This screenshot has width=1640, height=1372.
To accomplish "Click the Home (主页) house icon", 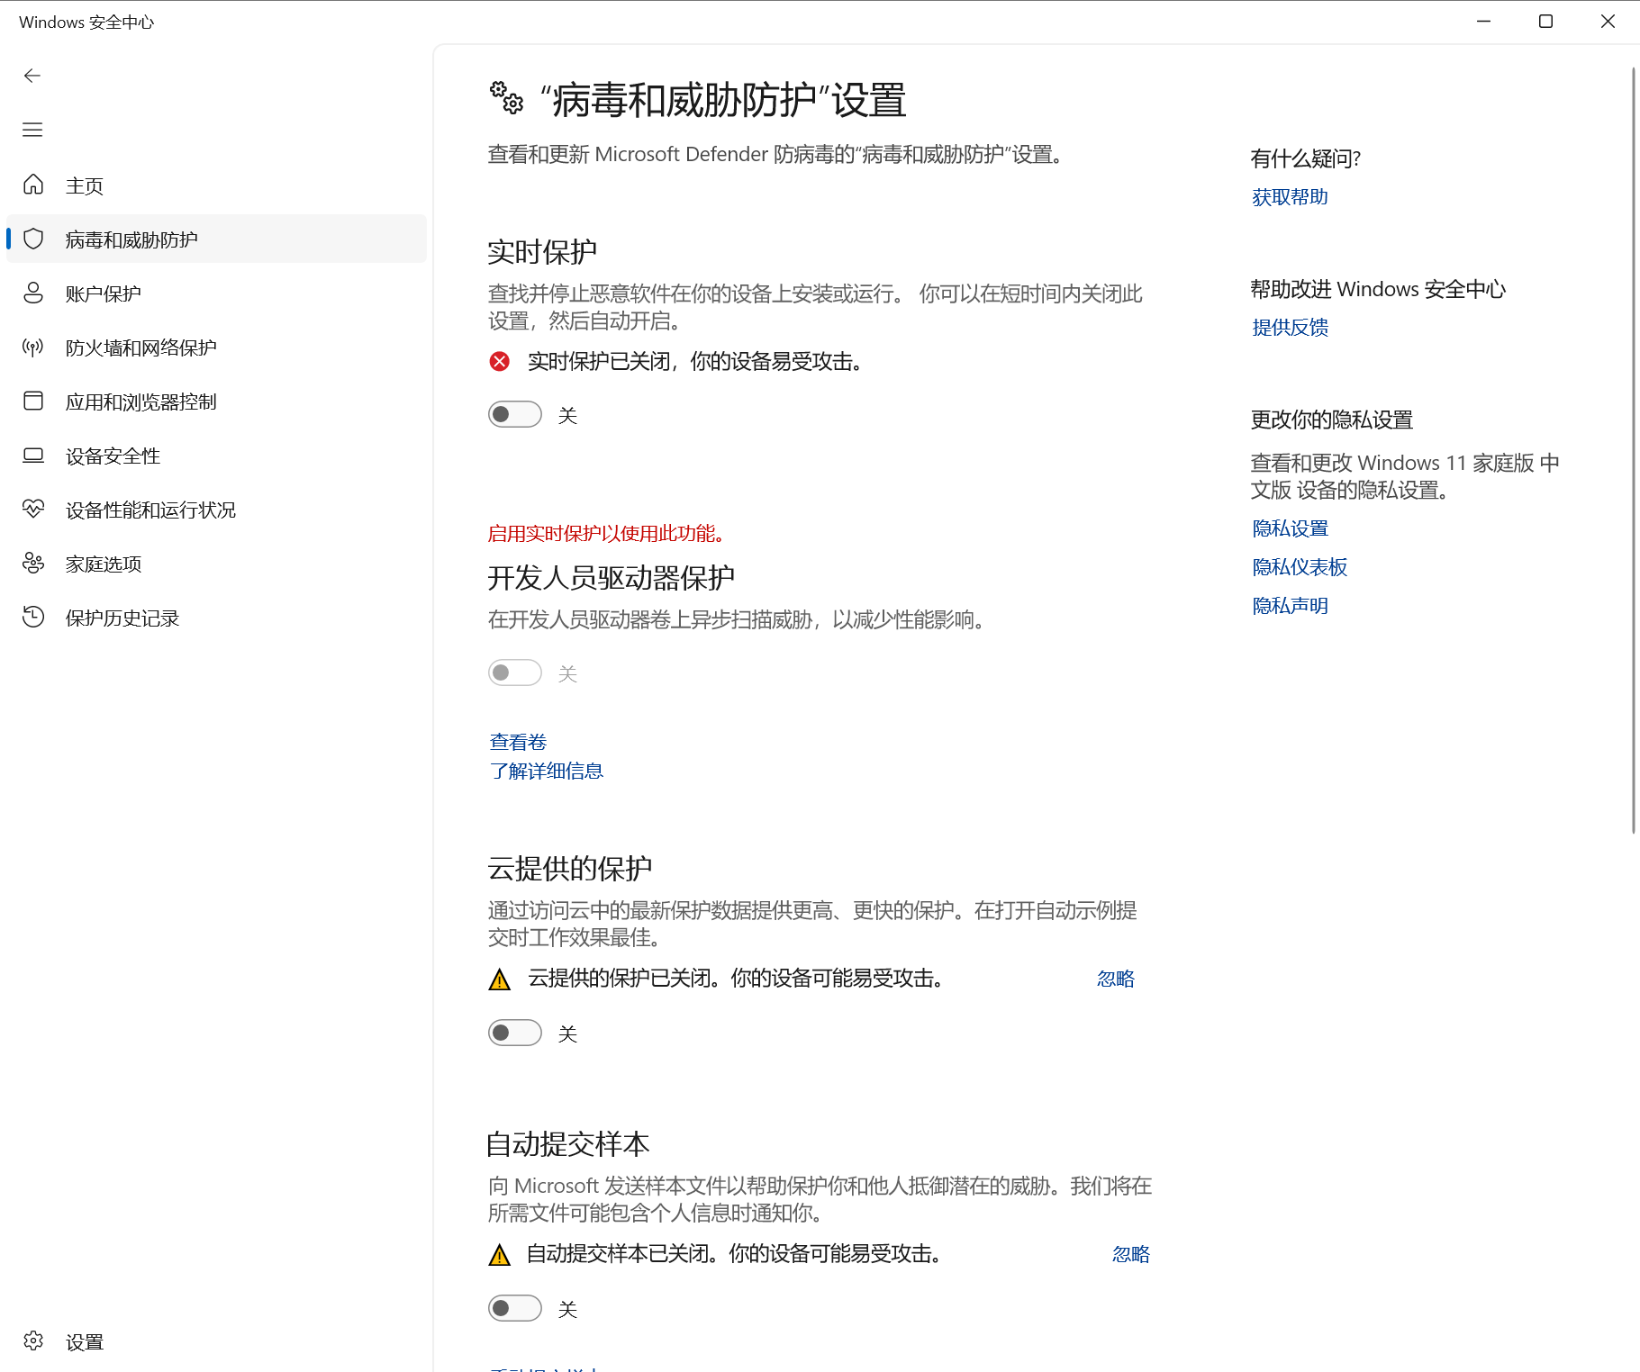I will [33, 185].
